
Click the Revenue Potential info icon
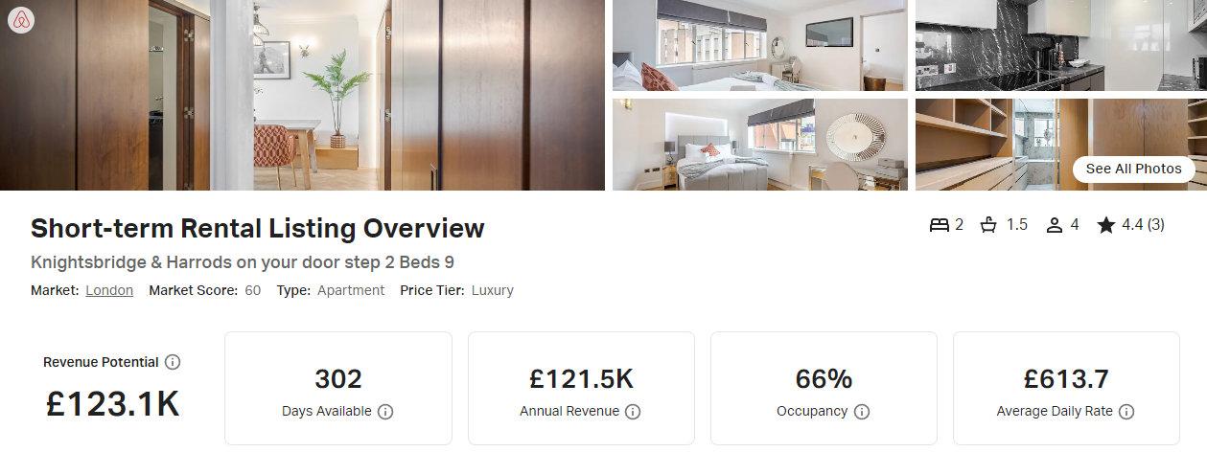(173, 362)
